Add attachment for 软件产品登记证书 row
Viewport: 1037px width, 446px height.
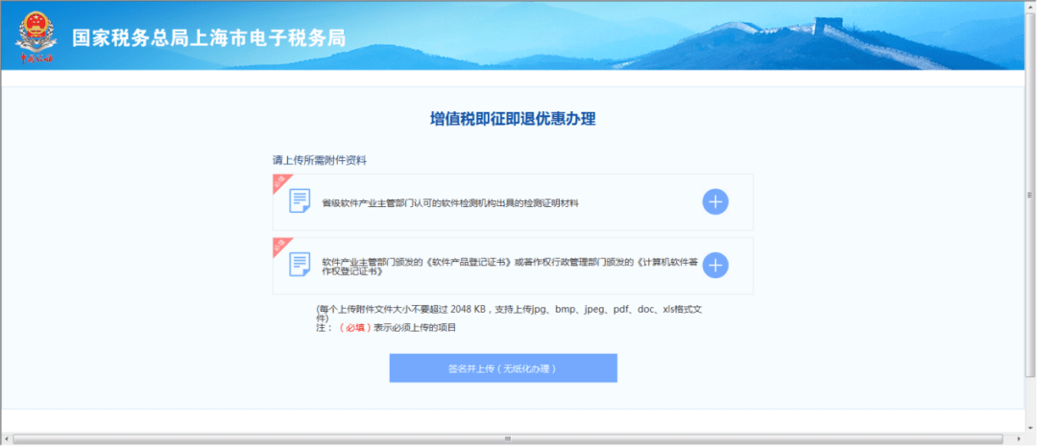[715, 265]
